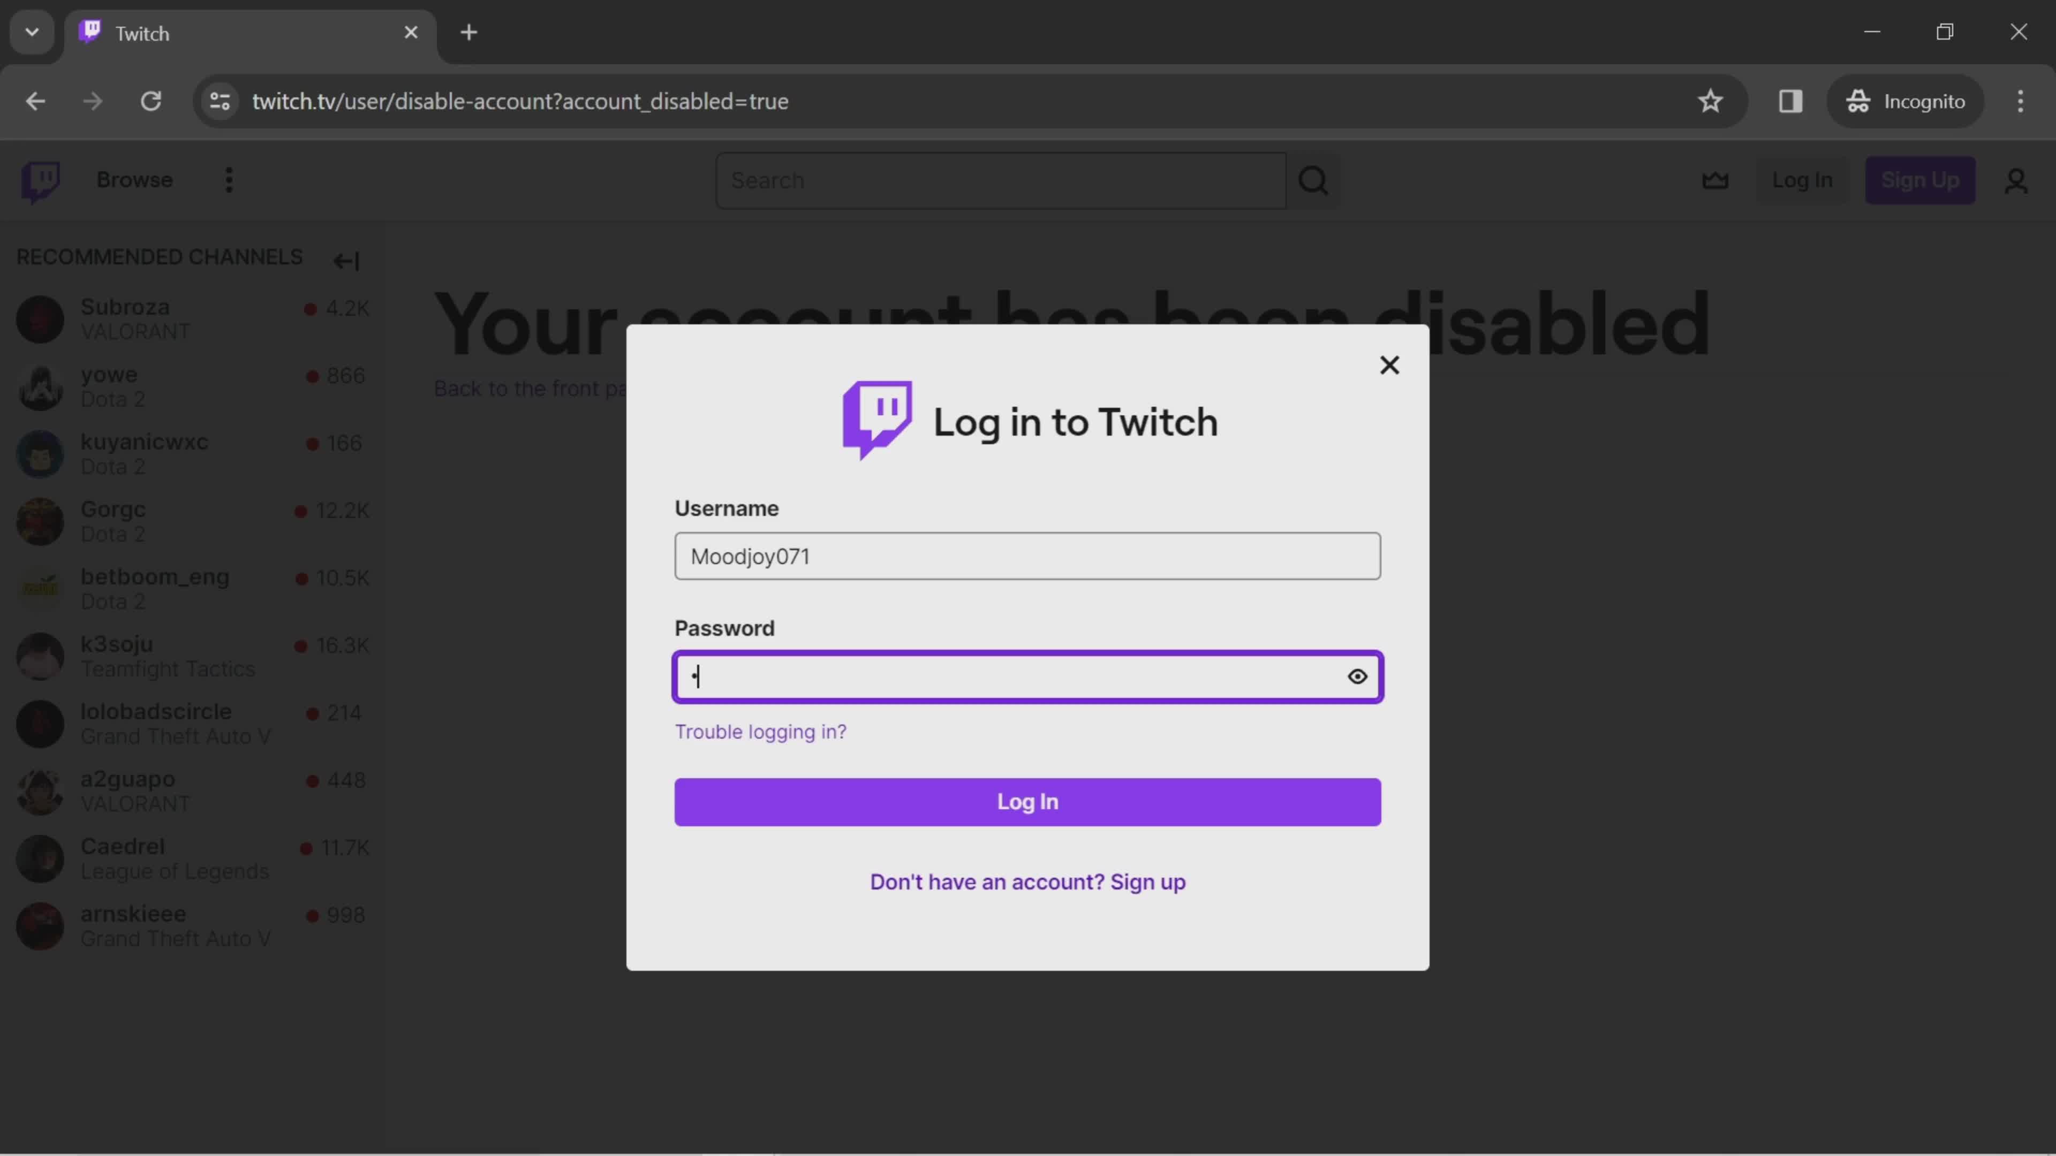Click the Log In button top right
2056x1156 pixels.
(1803, 179)
